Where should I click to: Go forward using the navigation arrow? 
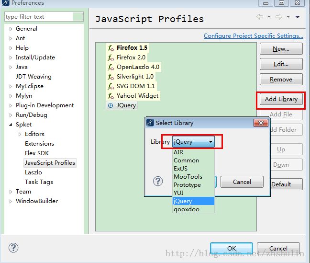coord(279,17)
